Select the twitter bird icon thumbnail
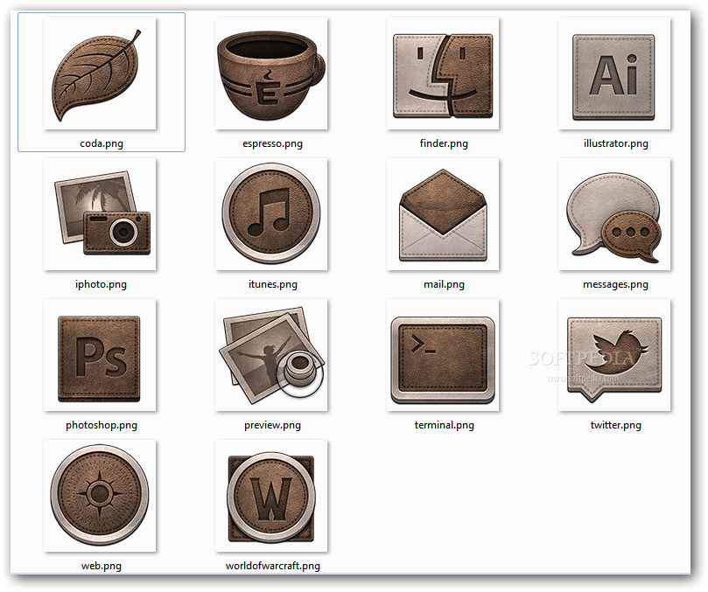708x592 pixels. (614, 356)
